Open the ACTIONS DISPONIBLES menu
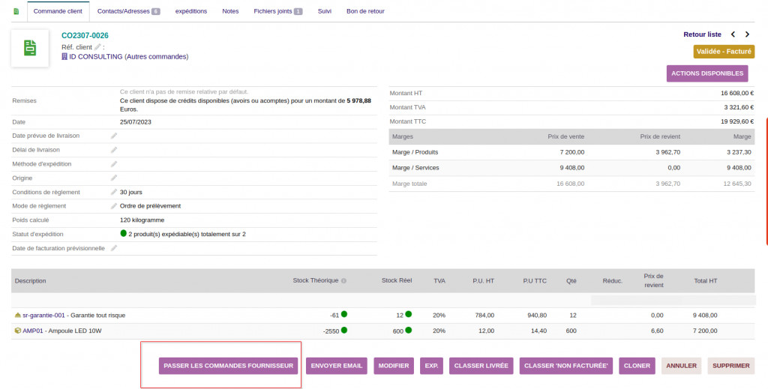The width and height of the screenshot is (768, 389). click(706, 73)
